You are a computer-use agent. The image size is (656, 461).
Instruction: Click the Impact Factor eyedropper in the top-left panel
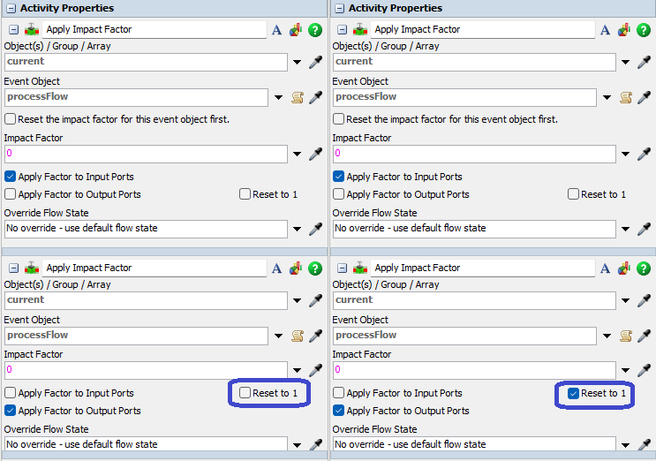click(315, 155)
